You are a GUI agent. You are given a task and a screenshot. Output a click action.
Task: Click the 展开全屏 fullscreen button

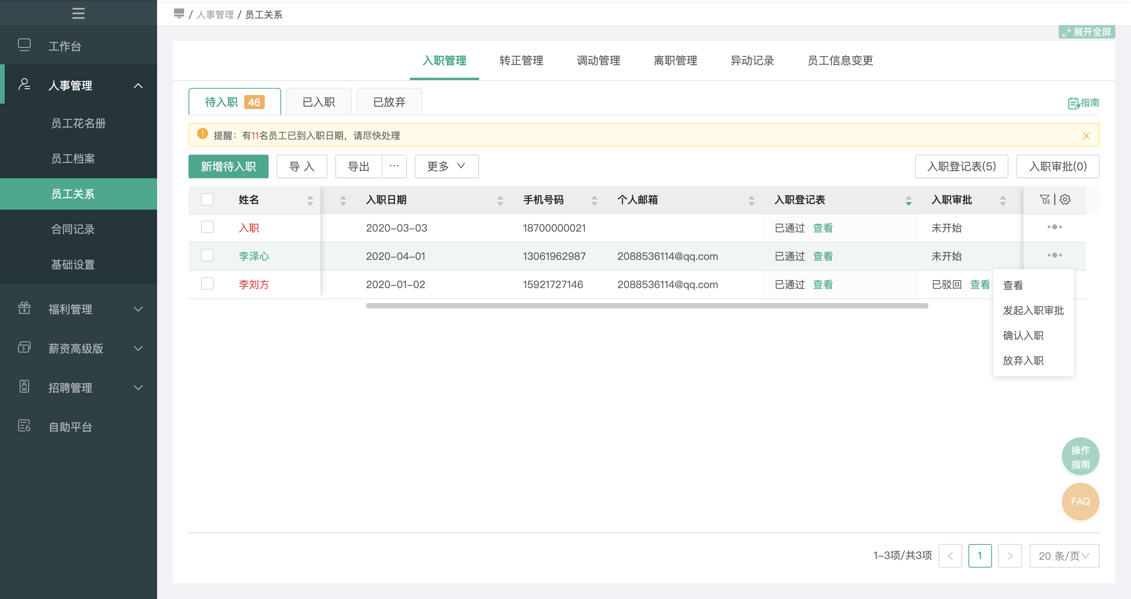pyautogui.click(x=1087, y=32)
